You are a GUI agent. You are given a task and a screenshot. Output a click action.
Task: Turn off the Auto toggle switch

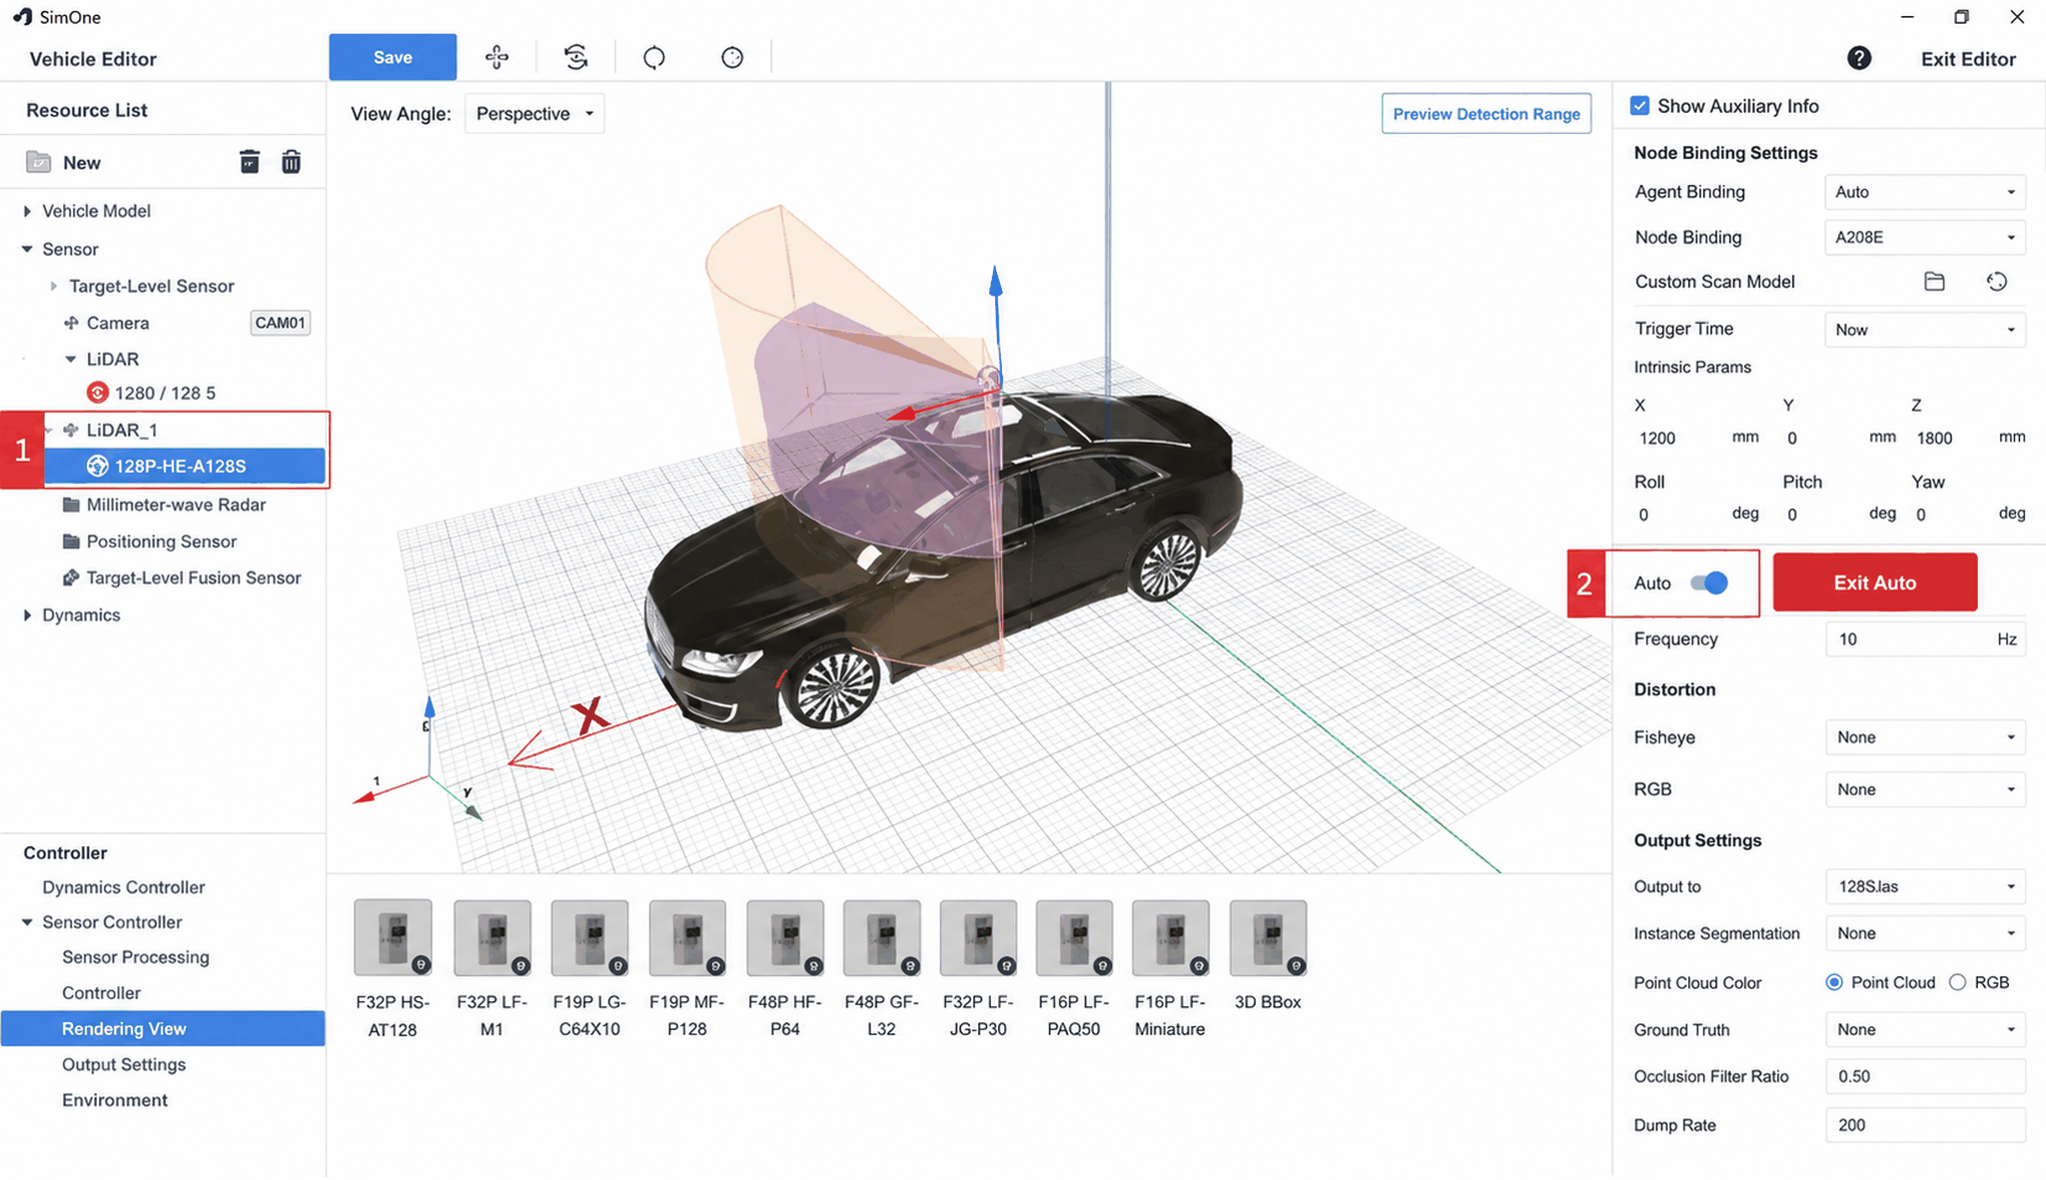[1709, 583]
